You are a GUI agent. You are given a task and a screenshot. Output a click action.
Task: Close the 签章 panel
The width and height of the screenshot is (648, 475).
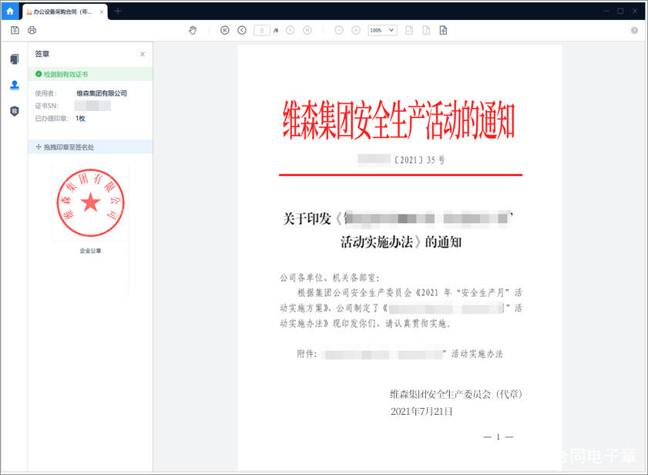[x=143, y=54]
